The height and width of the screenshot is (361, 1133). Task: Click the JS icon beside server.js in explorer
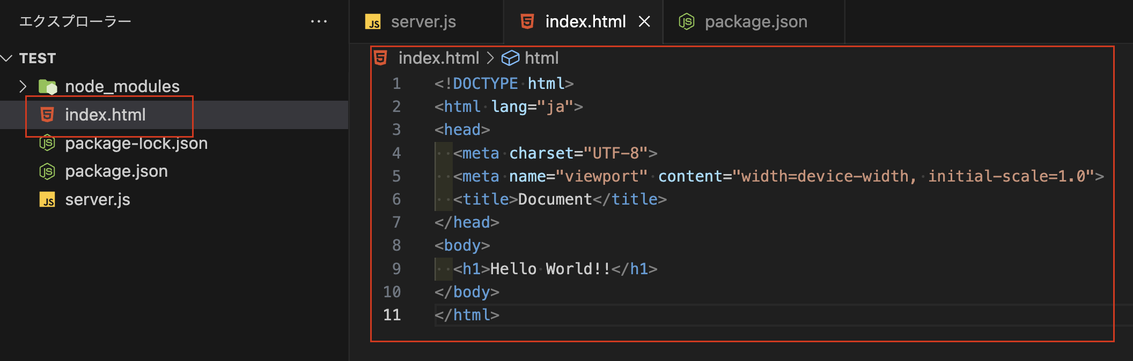pyautogui.click(x=47, y=200)
